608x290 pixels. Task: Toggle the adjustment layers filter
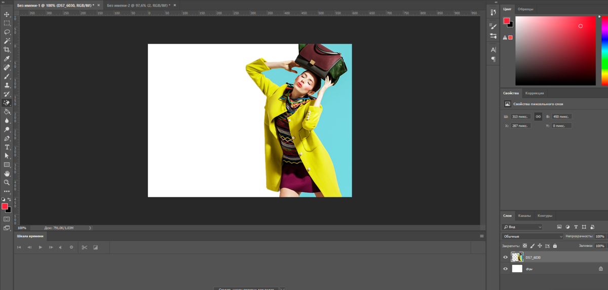[567, 227]
